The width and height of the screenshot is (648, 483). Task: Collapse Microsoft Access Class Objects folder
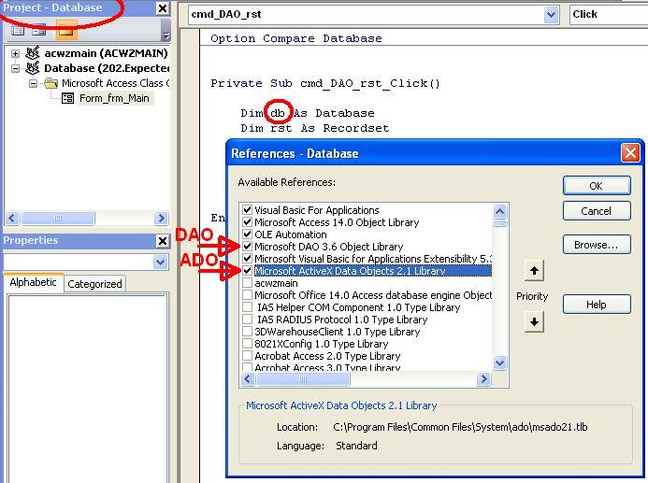(33, 84)
